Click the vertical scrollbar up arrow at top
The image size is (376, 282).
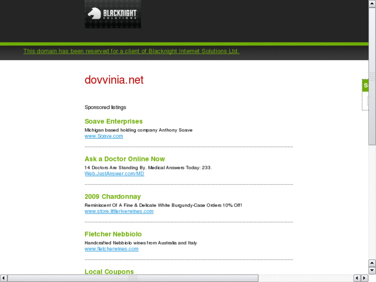[372, 4]
